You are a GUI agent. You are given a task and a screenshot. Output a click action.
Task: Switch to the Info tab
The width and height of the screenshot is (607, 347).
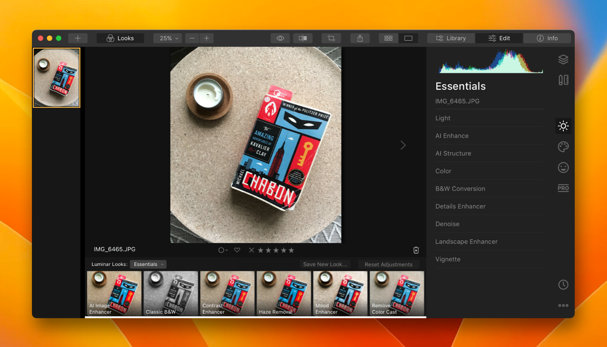click(547, 38)
